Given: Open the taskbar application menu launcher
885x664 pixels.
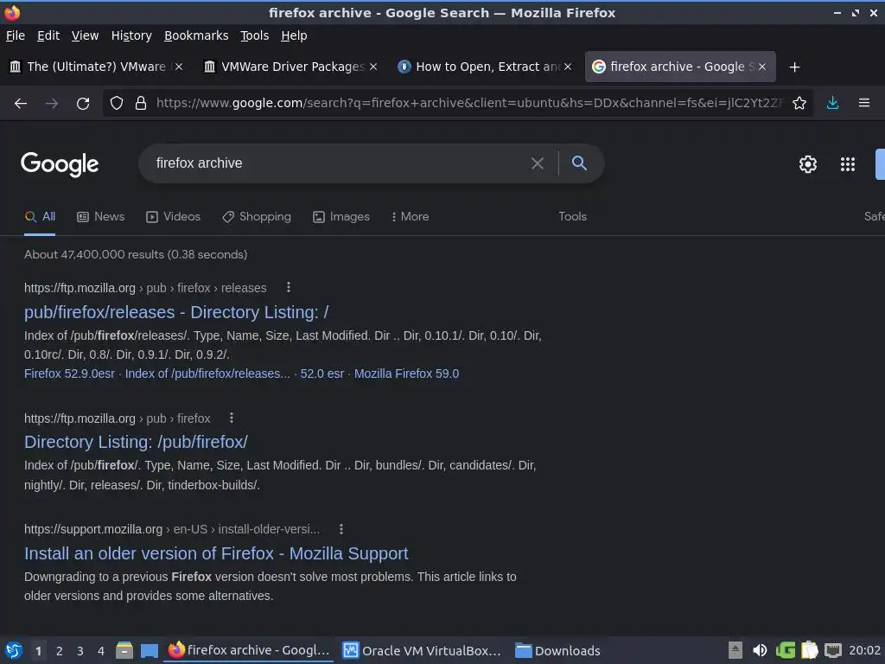Looking at the screenshot, I should (x=14, y=650).
